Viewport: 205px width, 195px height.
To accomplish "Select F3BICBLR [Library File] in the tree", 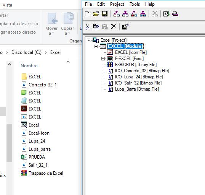I will coord(136,65).
